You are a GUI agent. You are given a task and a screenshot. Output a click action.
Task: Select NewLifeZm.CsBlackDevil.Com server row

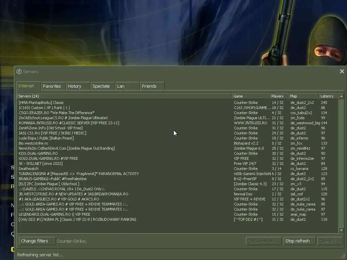tap(178, 148)
